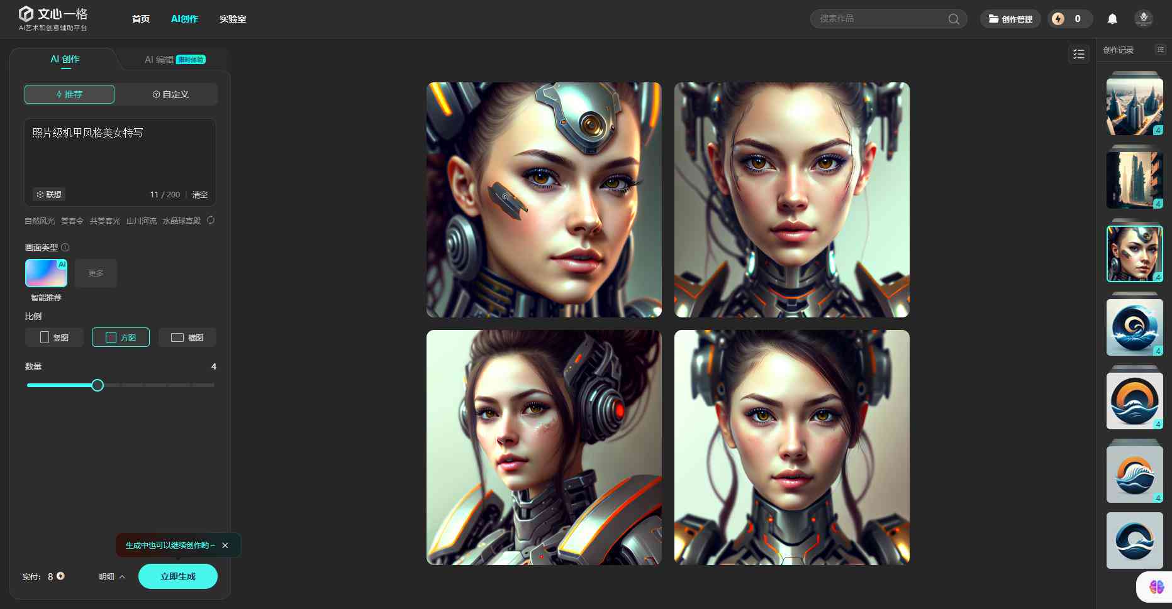Expand the 创作记录 list icon

tap(1161, 50)
